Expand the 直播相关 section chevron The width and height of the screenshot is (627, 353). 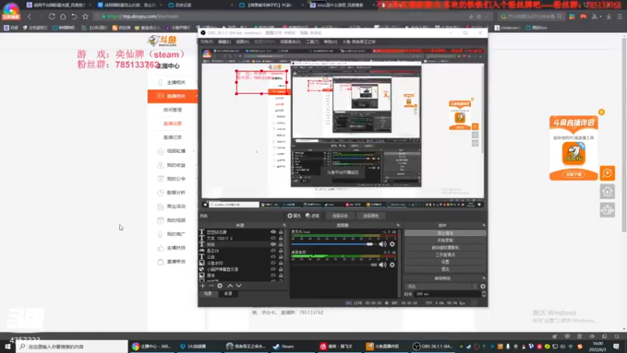pos(197,96)
